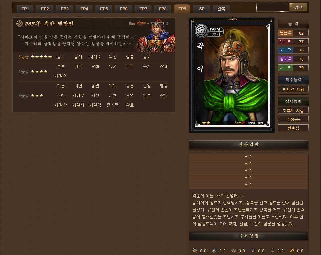Click the 최후의 저항 latent ability button

click(293, 110)
